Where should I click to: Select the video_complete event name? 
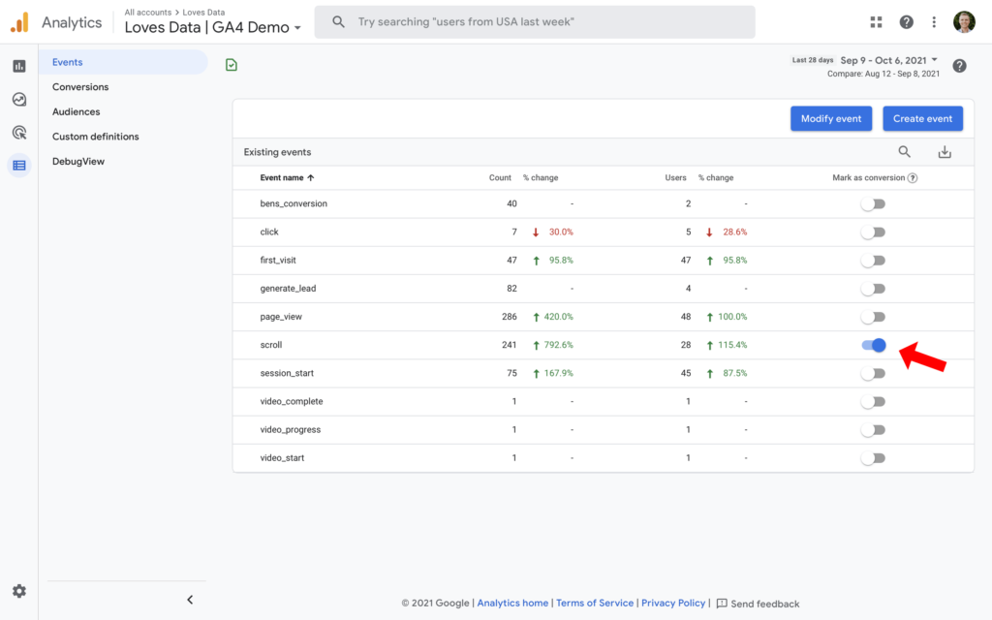point(291,402)
